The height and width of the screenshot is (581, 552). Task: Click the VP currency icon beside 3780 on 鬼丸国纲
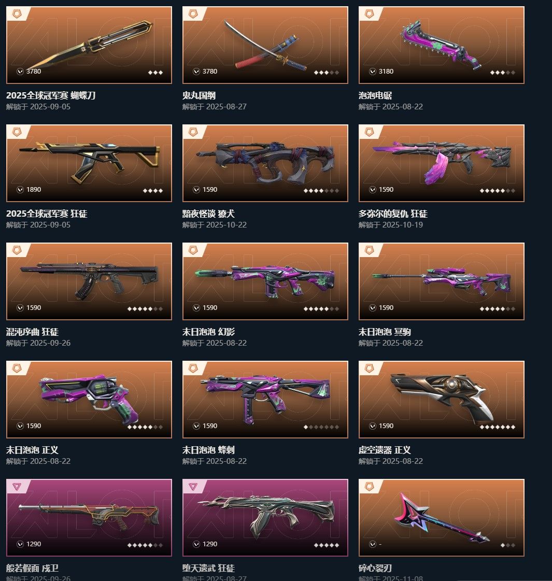(x=196, y=72)
